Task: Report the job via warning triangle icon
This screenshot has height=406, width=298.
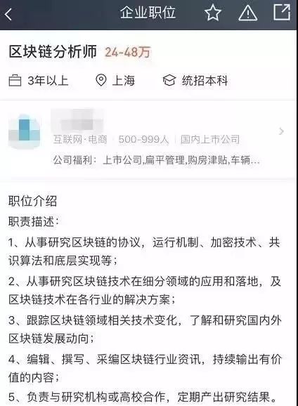Action: click(x=247, y=13)
